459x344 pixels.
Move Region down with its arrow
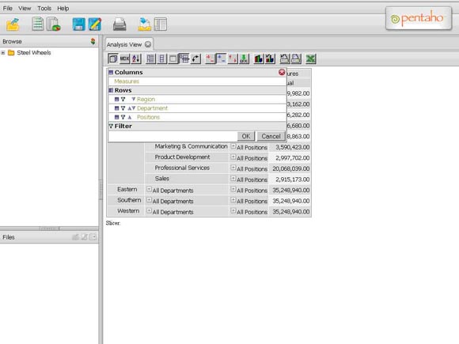pyautogui.click(x=134, y=100)
